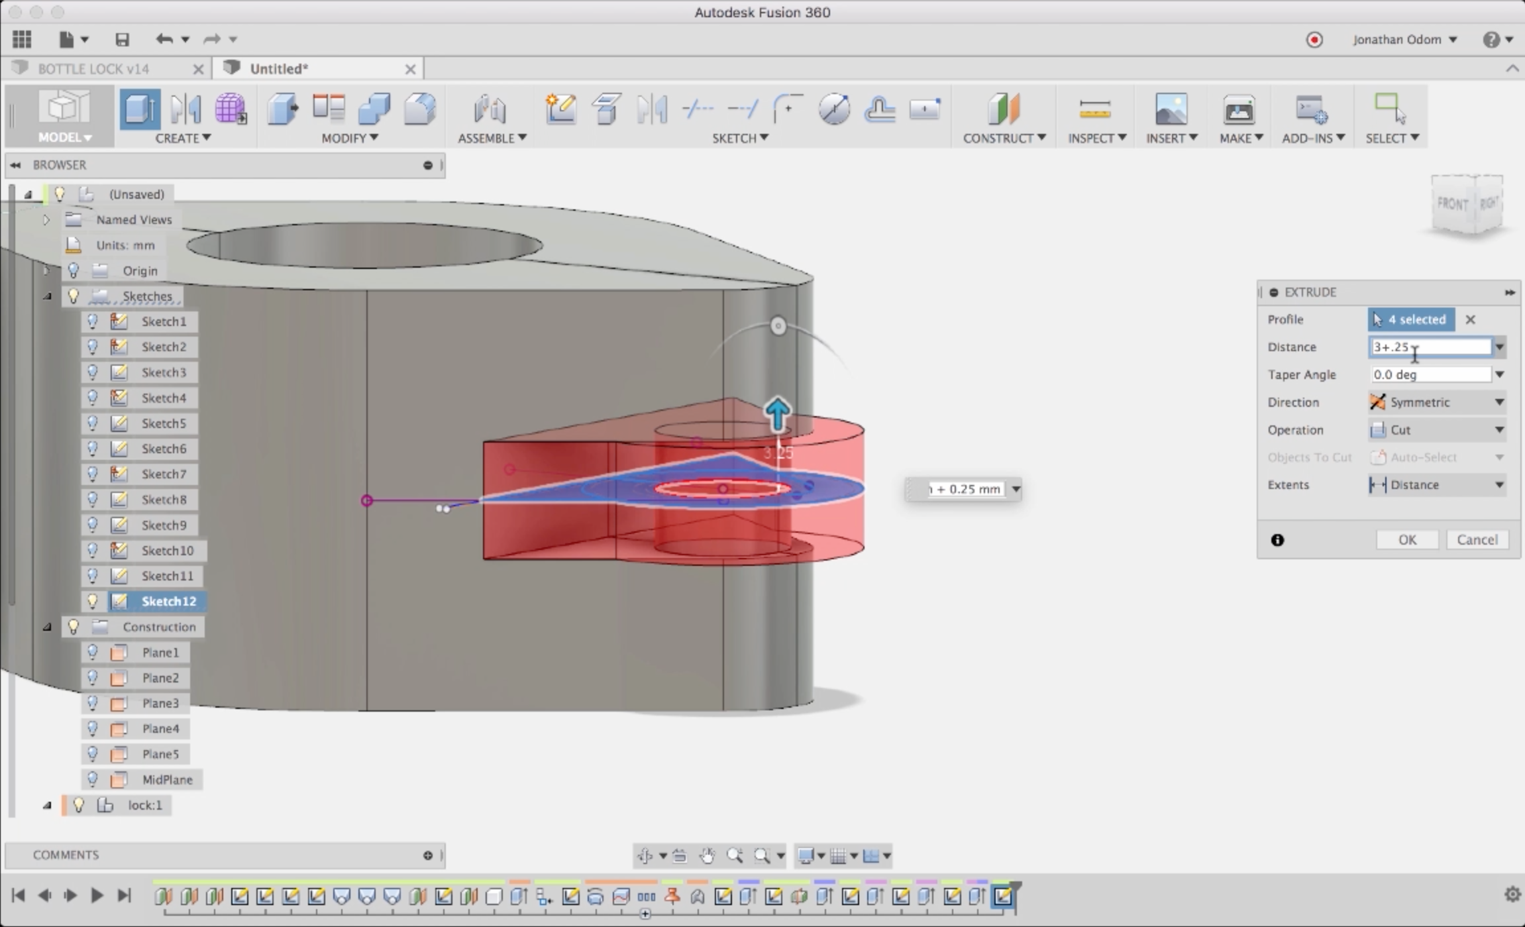Select the Press Pull modify icon

[x=282, y=109]
